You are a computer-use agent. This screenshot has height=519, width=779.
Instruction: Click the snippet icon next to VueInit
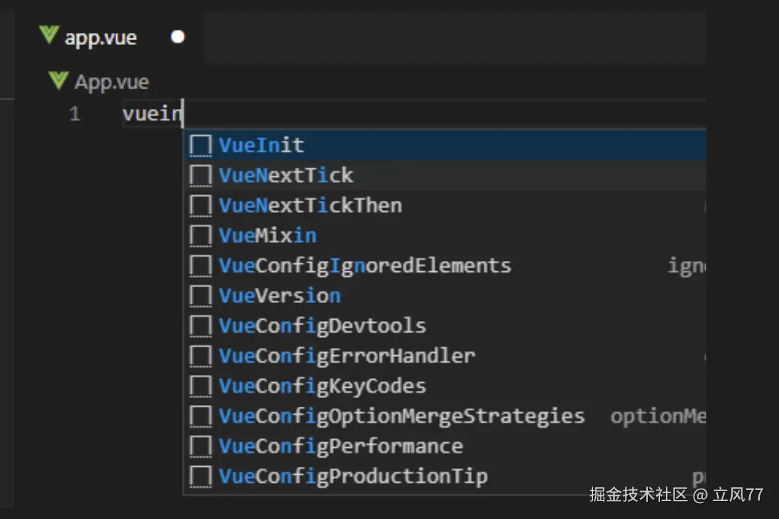pos(200,145)
